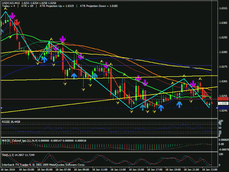Click the Stochastic 0 scale label
The width and height of the screenshot is (229, 172).
click(x=219, y=165)
